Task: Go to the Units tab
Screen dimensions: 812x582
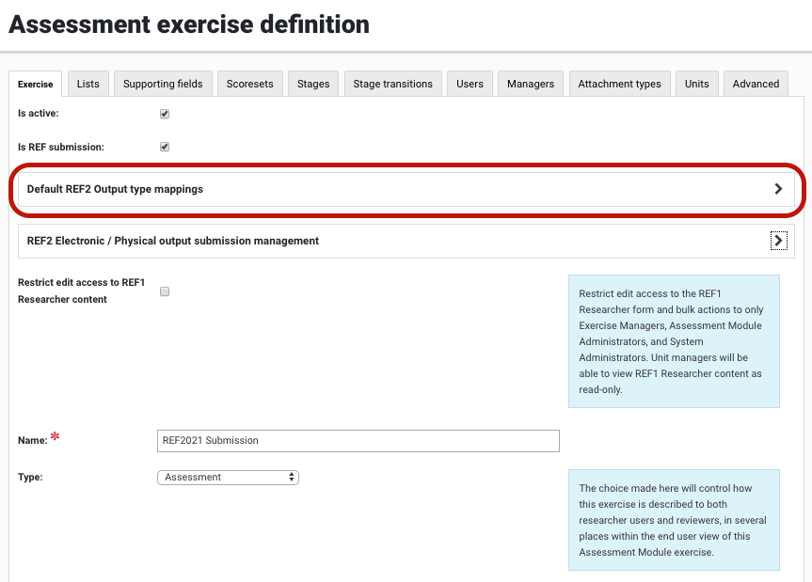Action: coord(696,84)
